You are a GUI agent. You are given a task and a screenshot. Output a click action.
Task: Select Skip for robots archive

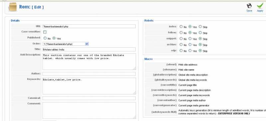point(200,45)
